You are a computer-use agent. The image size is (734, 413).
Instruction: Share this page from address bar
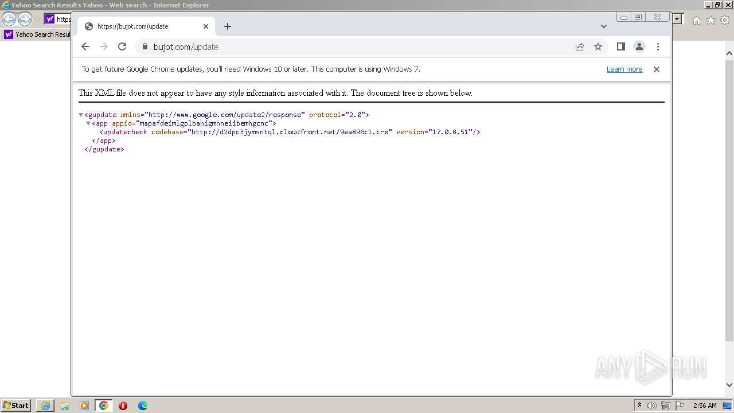[580, 47]
